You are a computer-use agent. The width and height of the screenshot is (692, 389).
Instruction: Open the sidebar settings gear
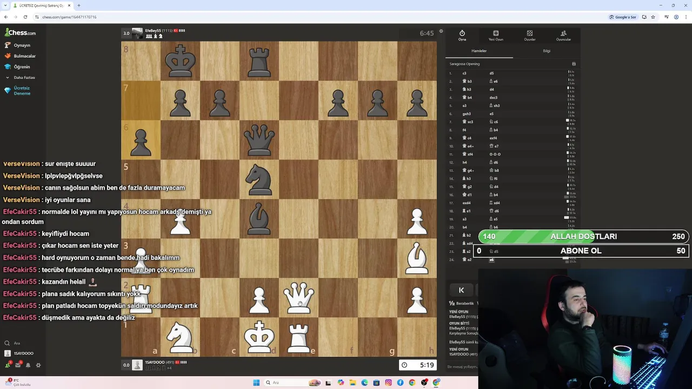pyautogui.click(x=38, y=365)
